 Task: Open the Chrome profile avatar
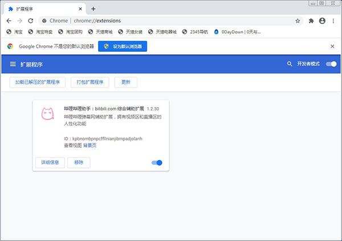[322, 21]
